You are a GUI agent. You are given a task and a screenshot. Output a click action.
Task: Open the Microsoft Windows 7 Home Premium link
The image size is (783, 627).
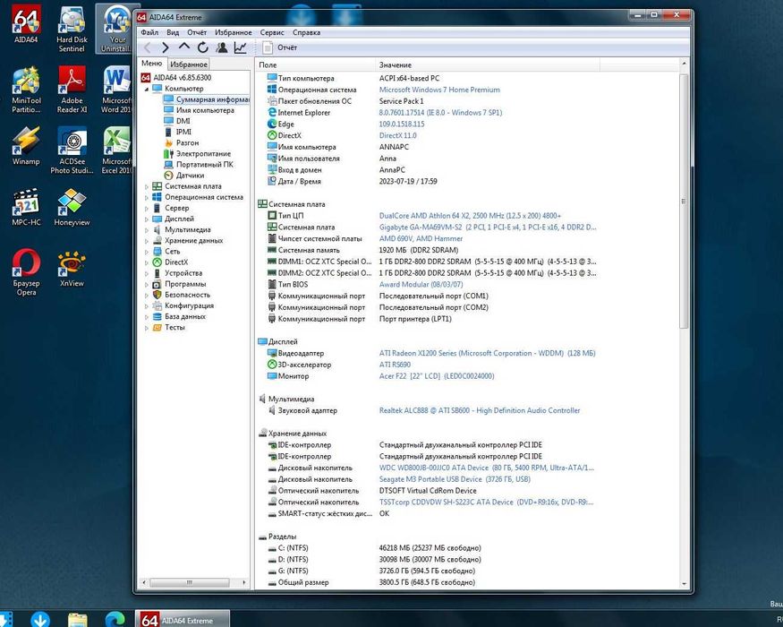tap(439, 90)
